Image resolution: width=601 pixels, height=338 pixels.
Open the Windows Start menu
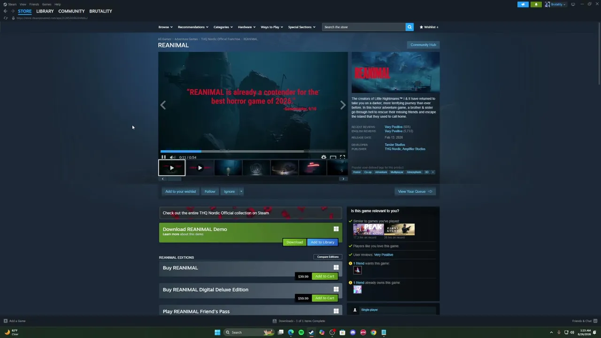tap(217, 332)
